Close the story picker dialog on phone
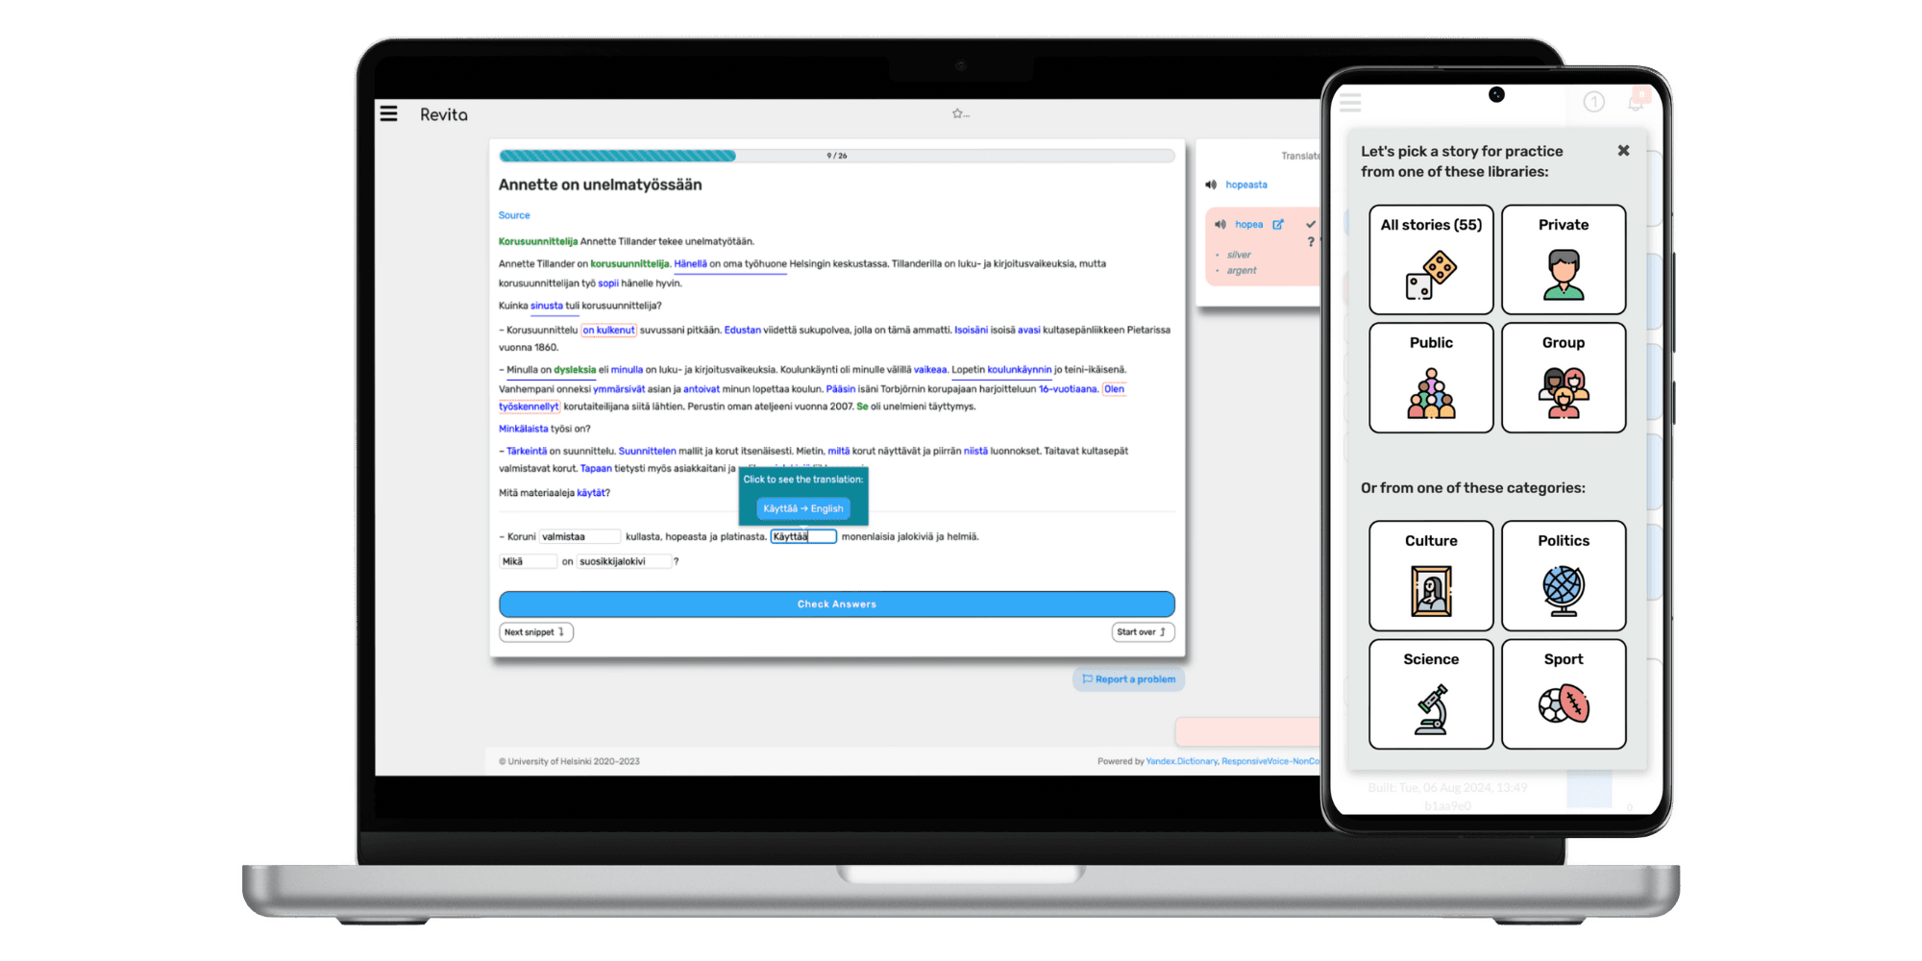The height and width of the screenshot is (961, 1922). pos(1623,151)
